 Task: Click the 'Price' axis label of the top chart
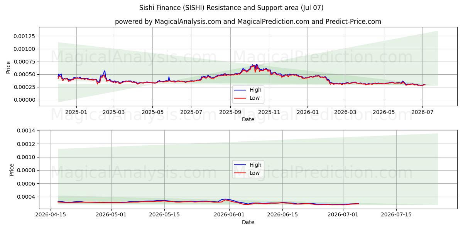pyautogui.click(x=8, y=67)
